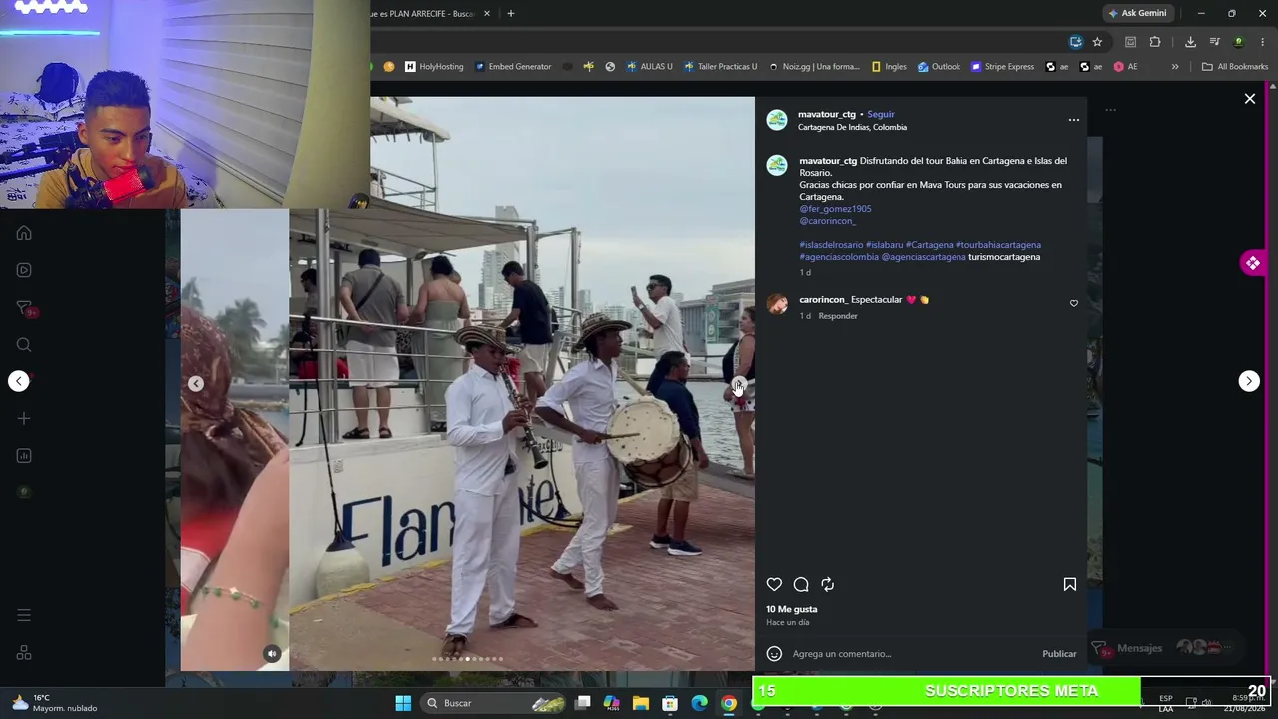Click Ask Gemini button

[x=1137, y=13]
